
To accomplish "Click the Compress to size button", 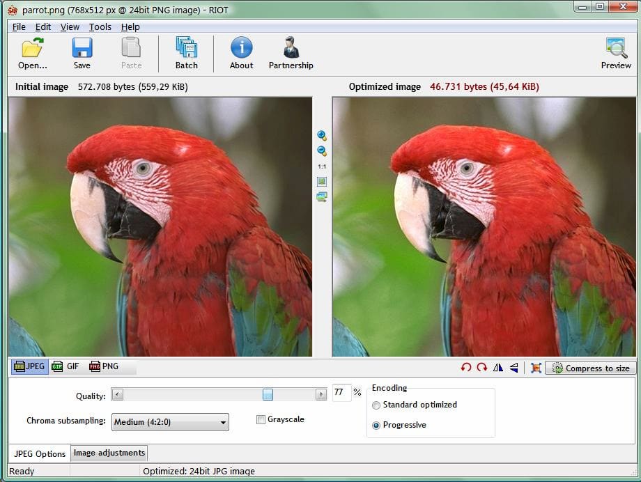I will pyautogui.click(x=591, y=368).
